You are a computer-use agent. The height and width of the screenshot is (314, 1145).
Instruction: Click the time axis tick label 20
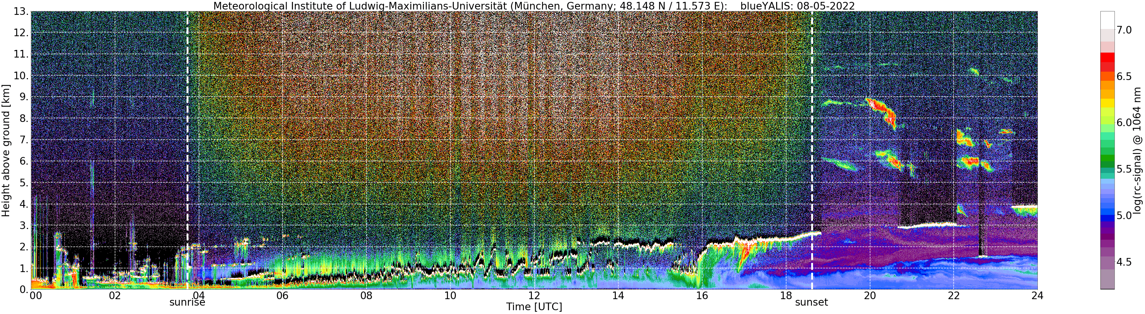(870, 295)
